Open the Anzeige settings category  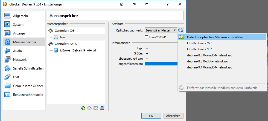24,33
